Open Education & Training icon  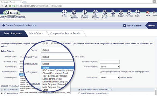[x=84, y=13]
